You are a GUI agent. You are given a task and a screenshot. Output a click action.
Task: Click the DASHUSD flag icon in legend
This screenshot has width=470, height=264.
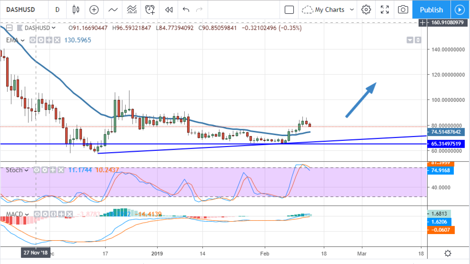click(x=20, y=28)
